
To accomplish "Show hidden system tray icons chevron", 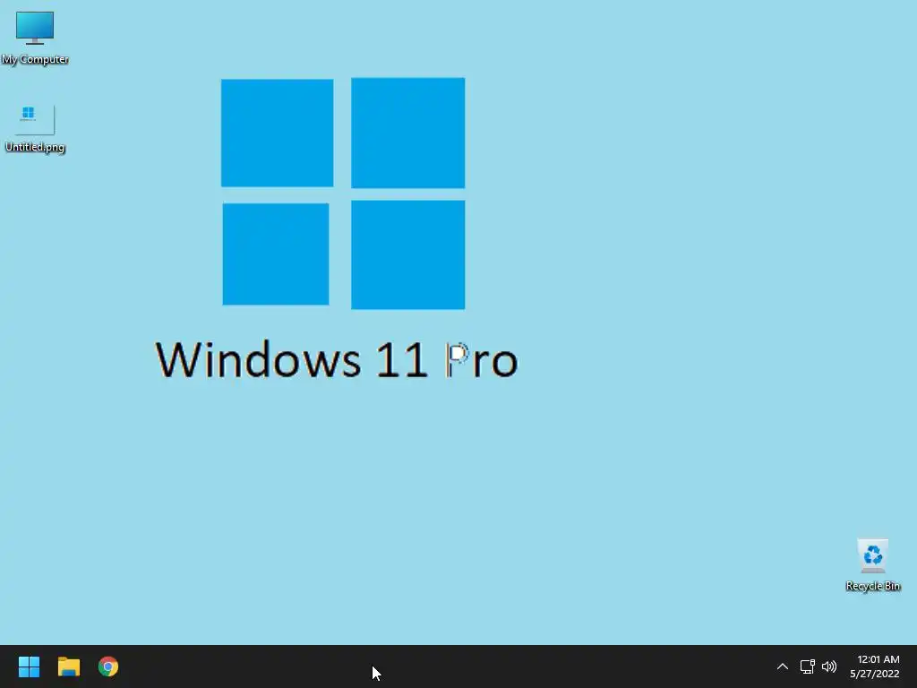I will [783, 666].
